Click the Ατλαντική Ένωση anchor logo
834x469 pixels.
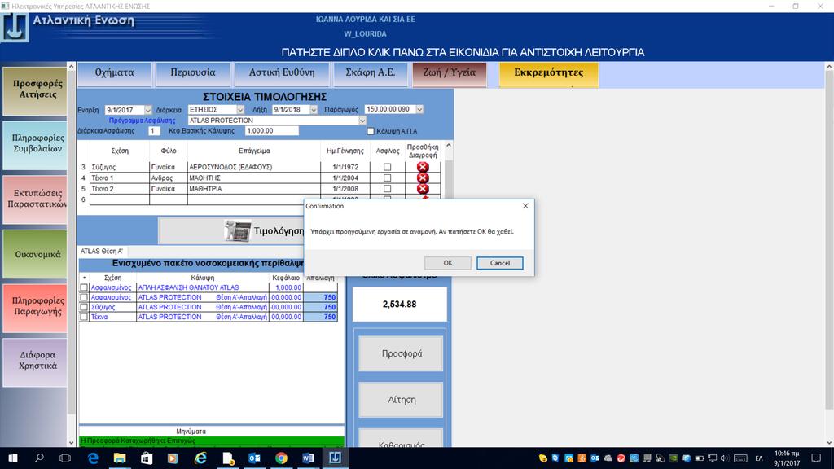pos(15,27)
